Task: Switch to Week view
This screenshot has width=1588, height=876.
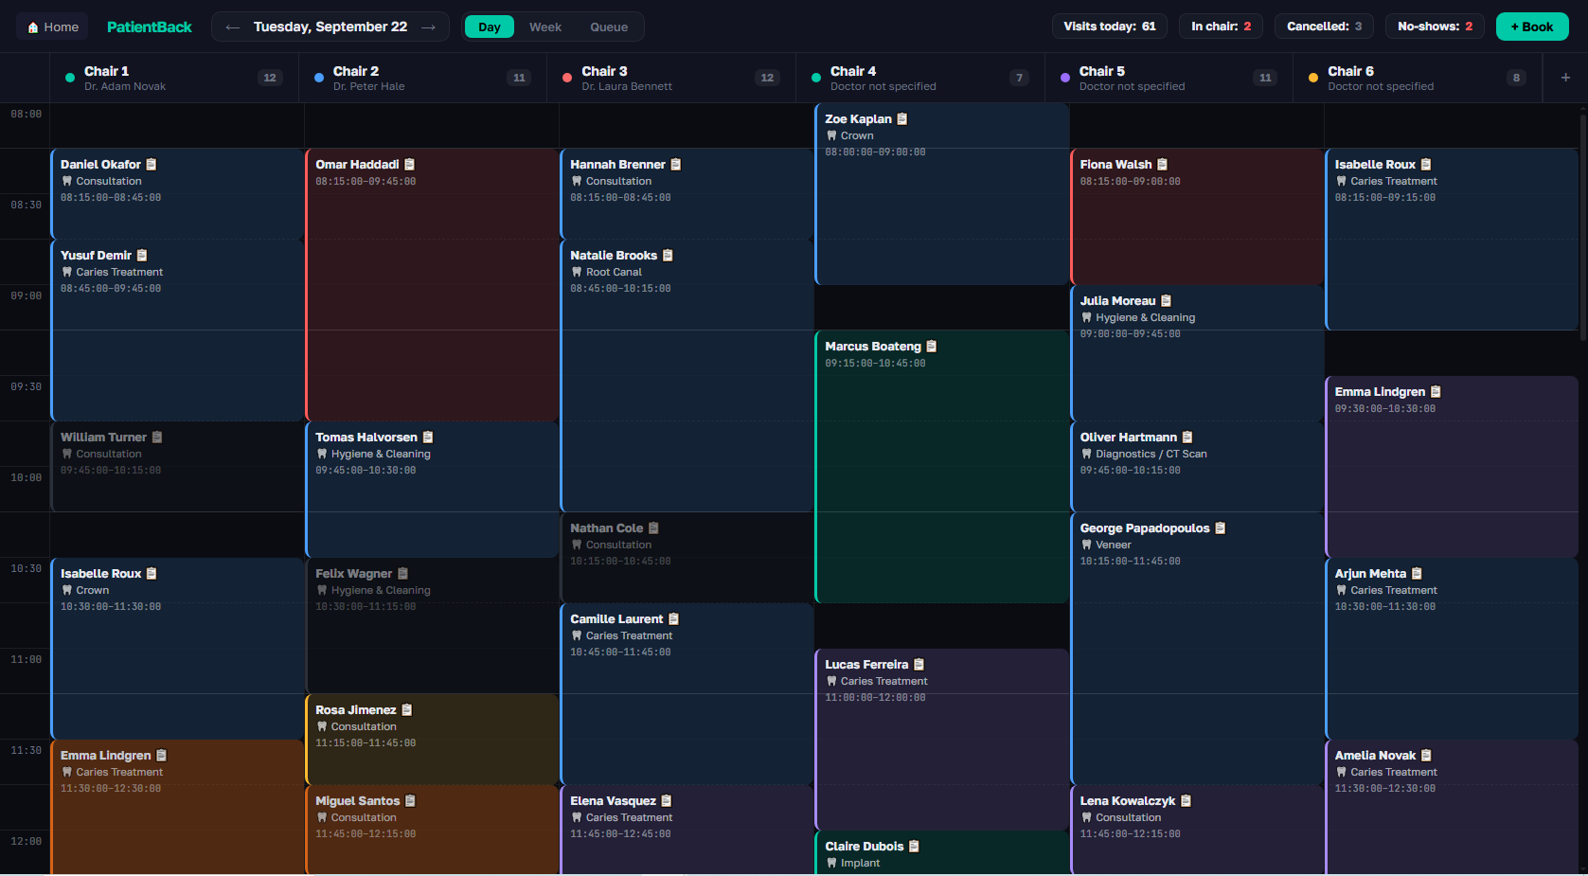Action: 545,27
